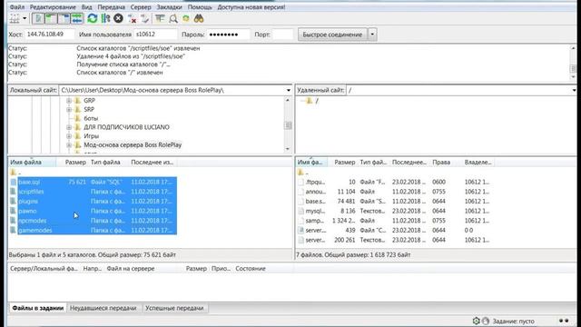The height and width of the screenshot is (327, 581).
Task: Refresh the file and folder lists
Action: pos(93,18)
